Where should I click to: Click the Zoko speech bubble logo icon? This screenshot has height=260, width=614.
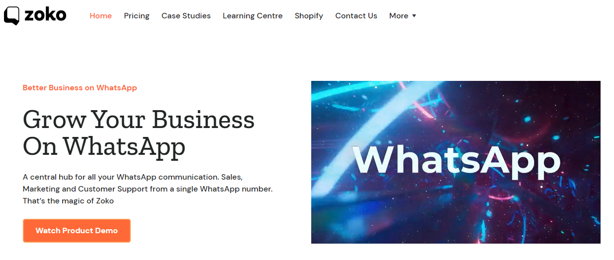coord(11,16)
